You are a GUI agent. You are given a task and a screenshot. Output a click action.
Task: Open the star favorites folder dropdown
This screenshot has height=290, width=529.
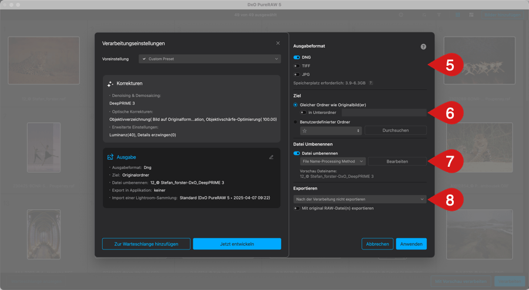331,131
